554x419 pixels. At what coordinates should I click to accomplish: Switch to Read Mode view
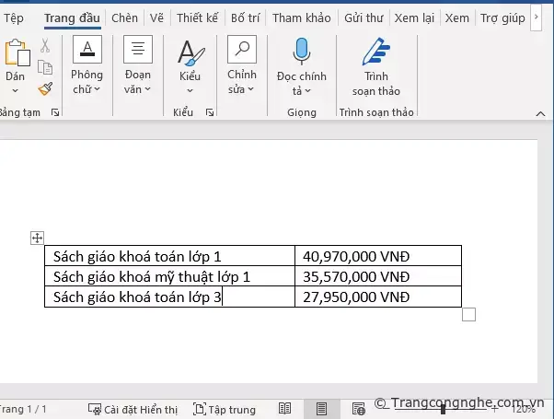285,408
